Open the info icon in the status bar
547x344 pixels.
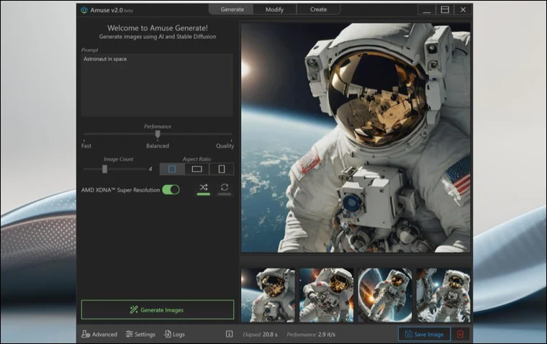click(229, 334)
